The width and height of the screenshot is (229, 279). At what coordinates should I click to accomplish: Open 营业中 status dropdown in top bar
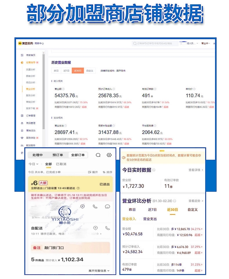[x=205, y=44]
